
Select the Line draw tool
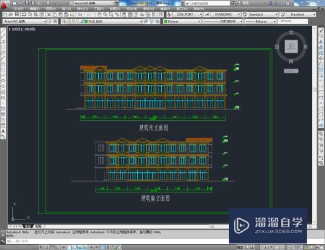3,31
